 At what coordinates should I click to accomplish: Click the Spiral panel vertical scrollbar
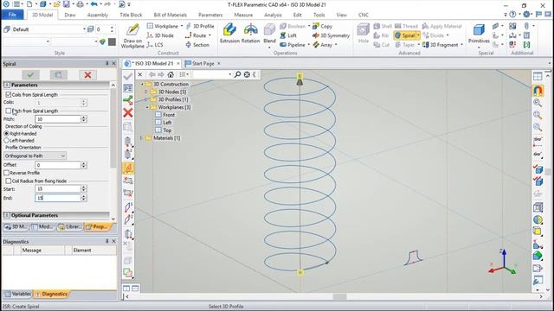113,129
